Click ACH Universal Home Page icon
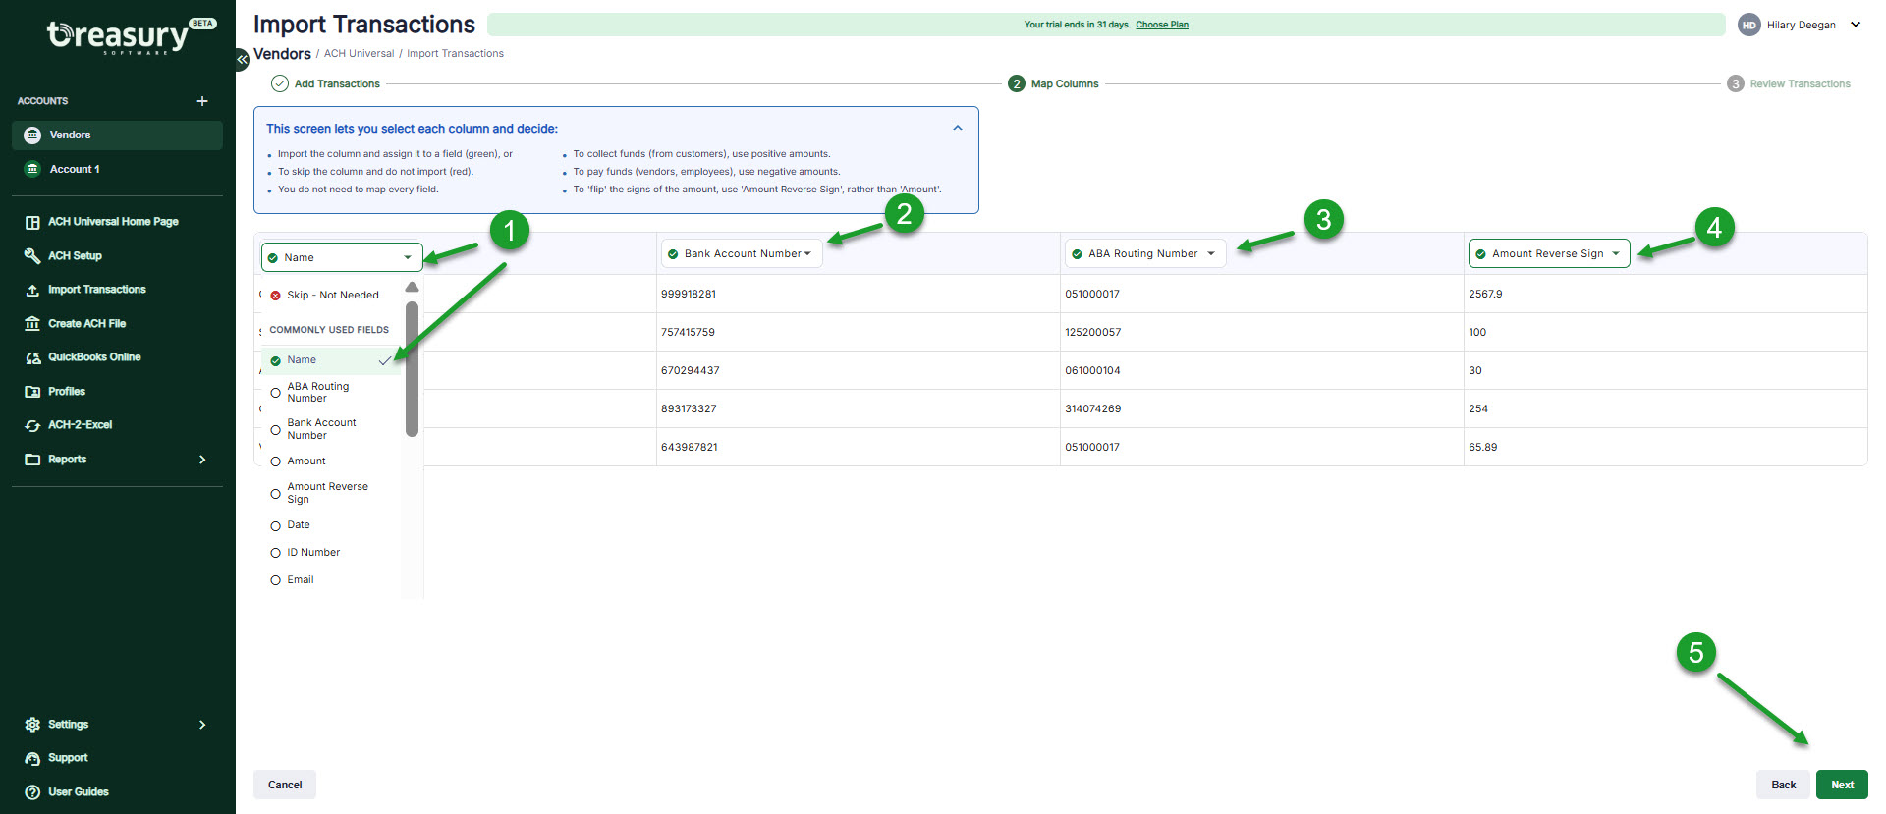 point(32,222)
